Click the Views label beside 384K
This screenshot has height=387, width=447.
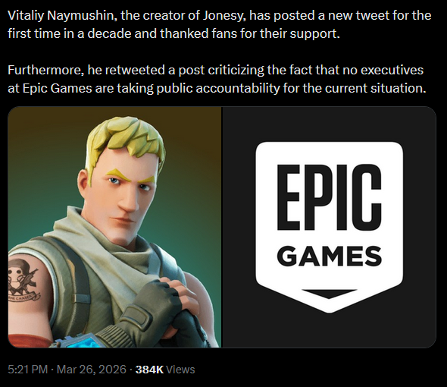[180, 370]
